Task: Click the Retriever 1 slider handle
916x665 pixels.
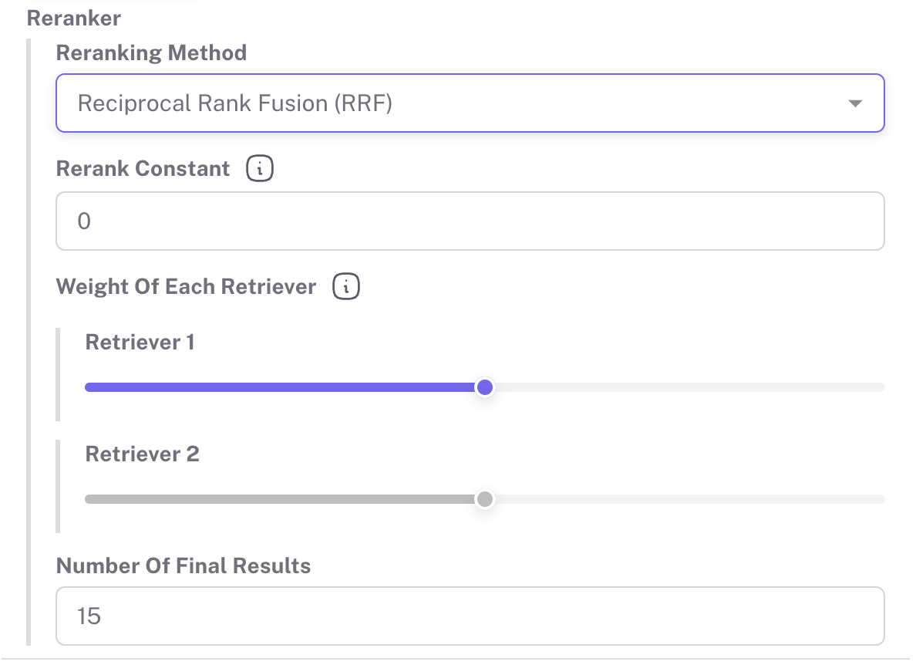Action: click(484, 387)
